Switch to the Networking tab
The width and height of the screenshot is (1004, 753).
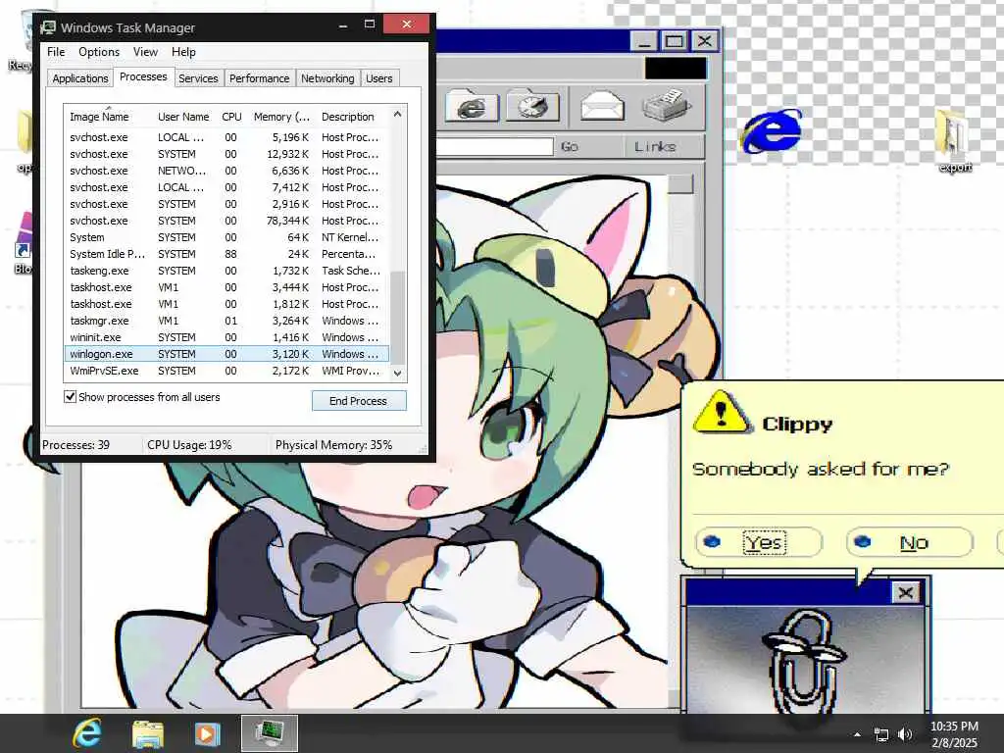(x=327, y=78)
